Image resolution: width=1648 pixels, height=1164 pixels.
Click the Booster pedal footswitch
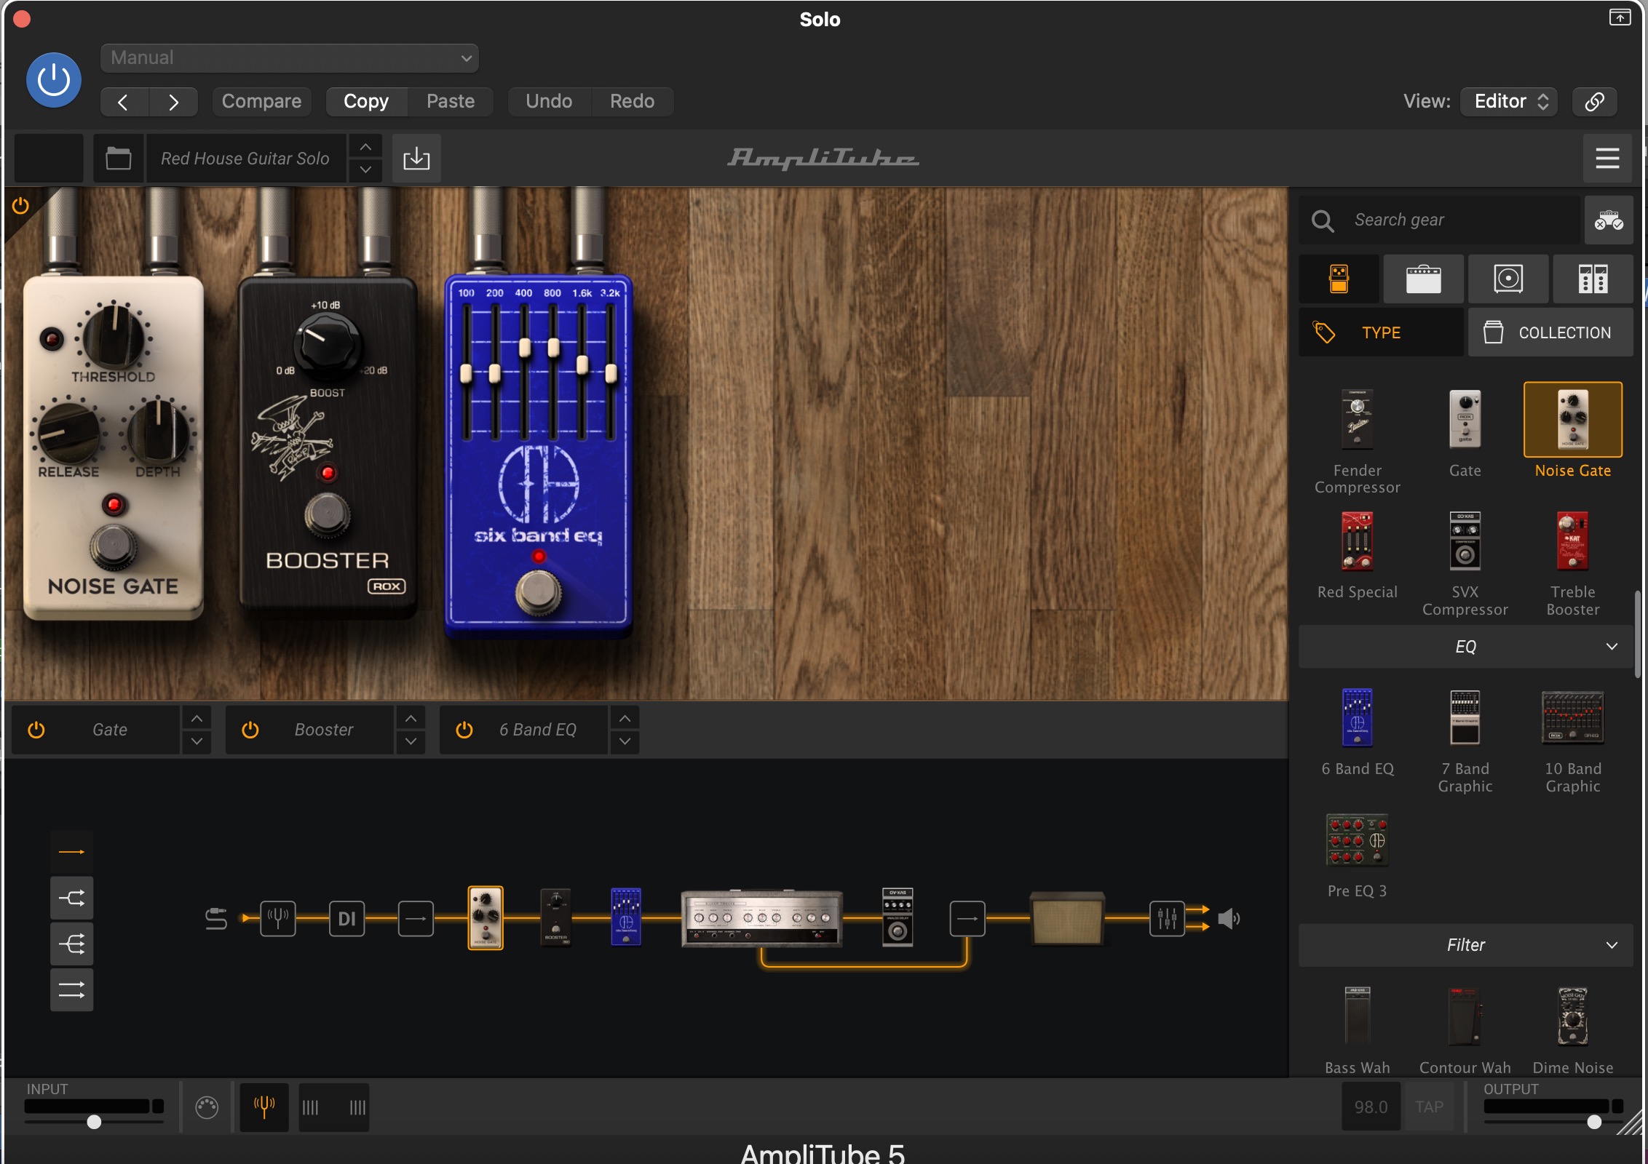[x=328, y=514]
